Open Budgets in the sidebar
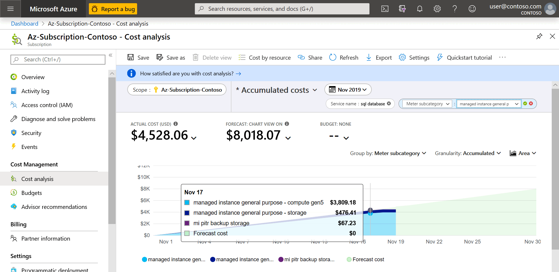The height and width of the screenshot is (272, 559). point(31,193)
